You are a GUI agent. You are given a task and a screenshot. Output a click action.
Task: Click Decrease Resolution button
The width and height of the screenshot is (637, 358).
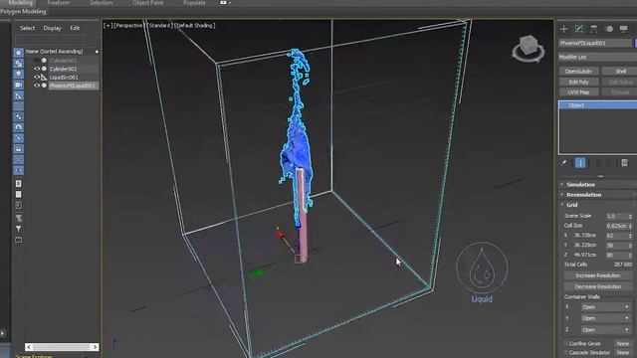597,286
